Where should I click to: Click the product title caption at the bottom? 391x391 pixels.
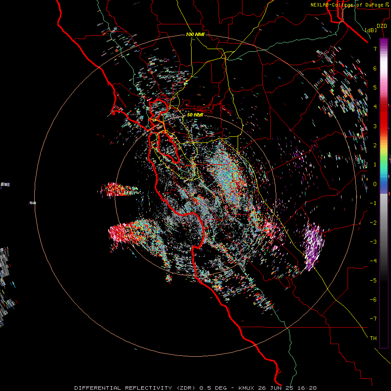click(195, 388)
